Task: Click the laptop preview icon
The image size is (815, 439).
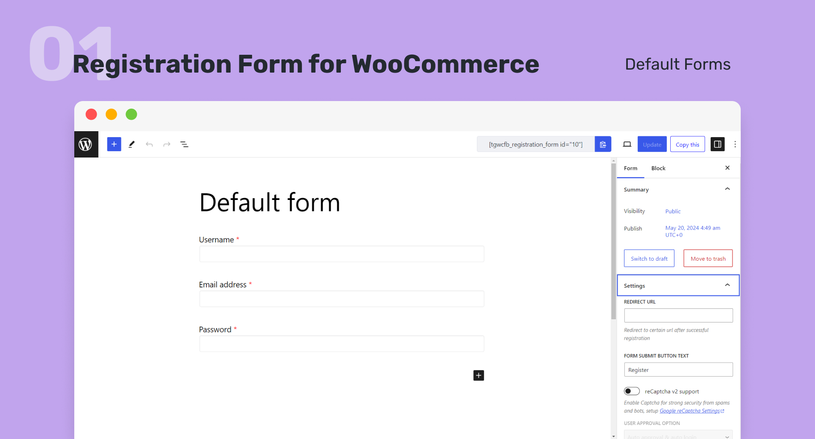Action: [627, 144]
